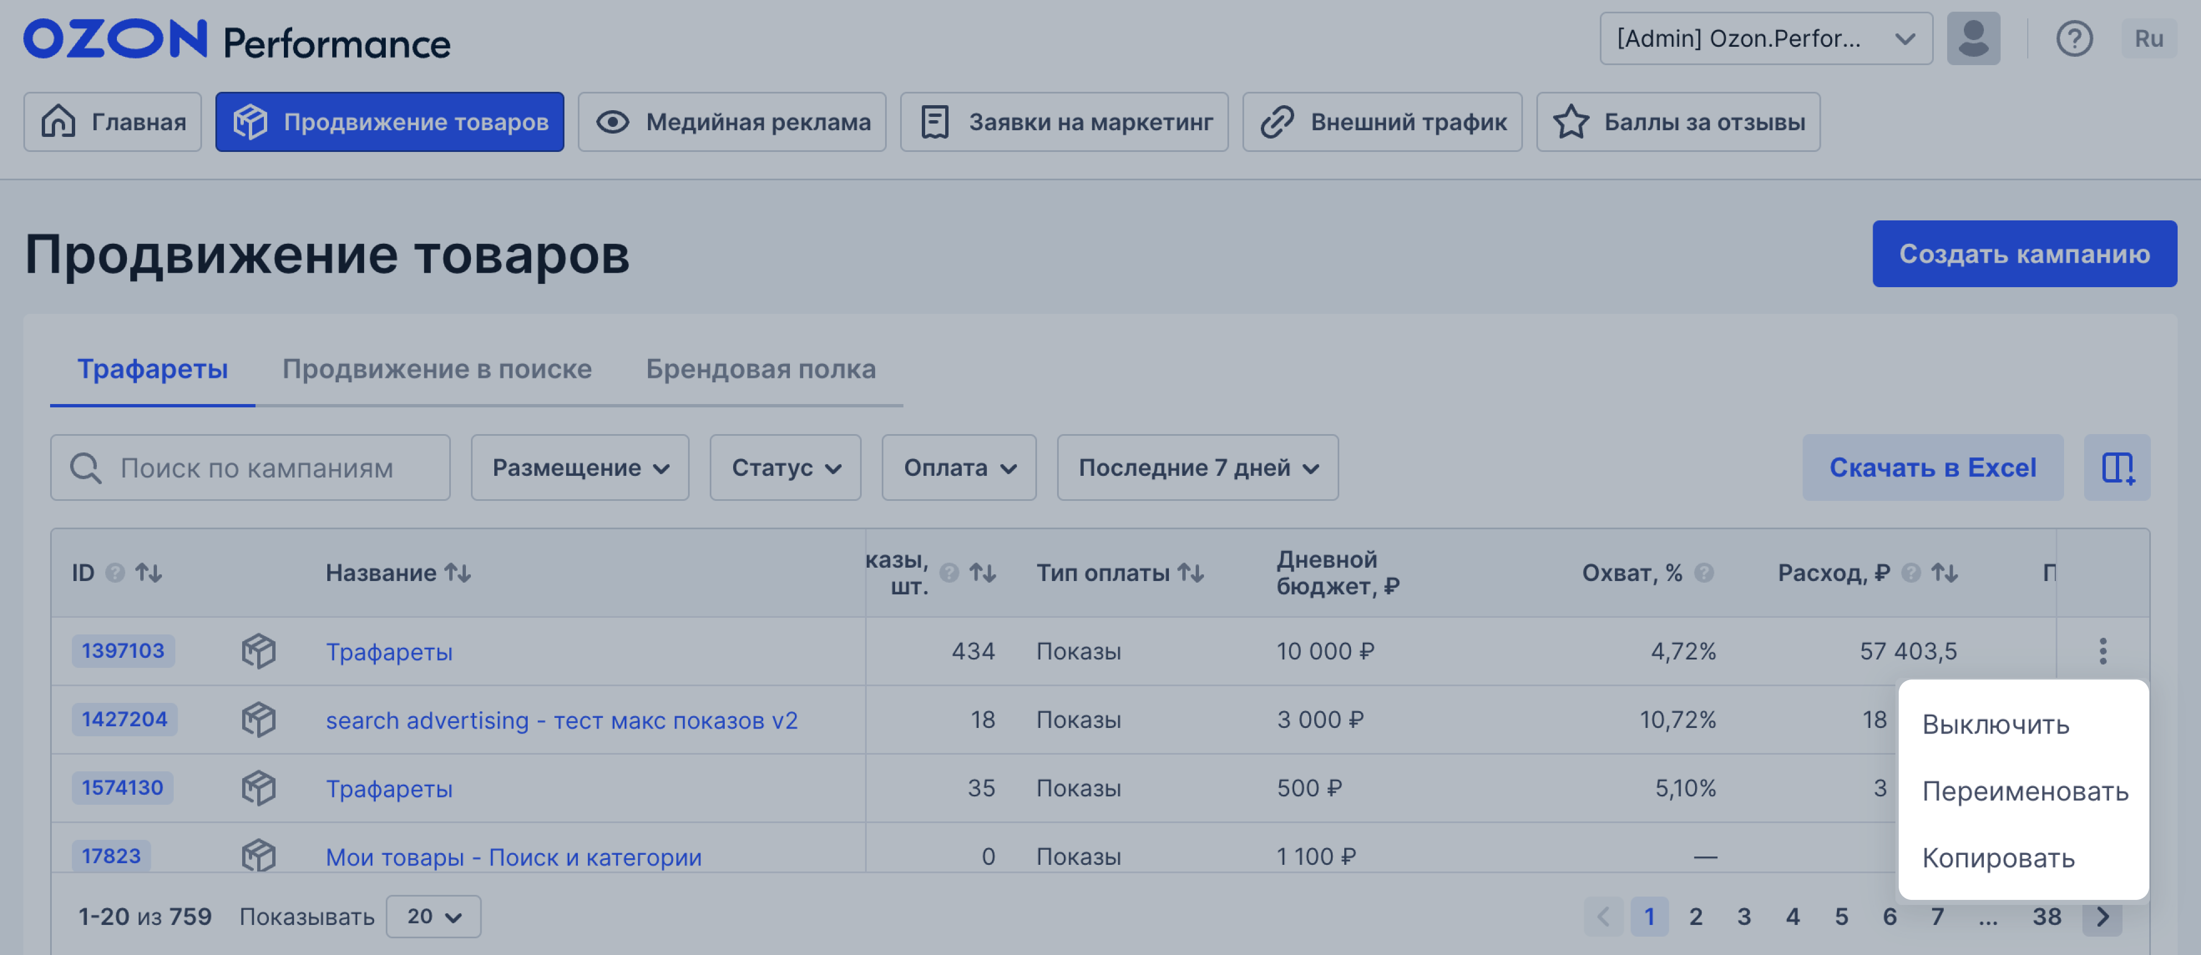Click Создать кампанию button
The image size is (2201, 955).
pos(2024,254)
